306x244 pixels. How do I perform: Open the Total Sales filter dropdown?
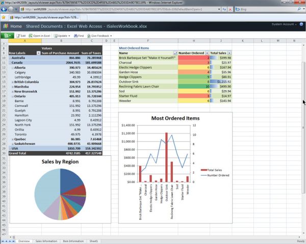tap(229, 53)
